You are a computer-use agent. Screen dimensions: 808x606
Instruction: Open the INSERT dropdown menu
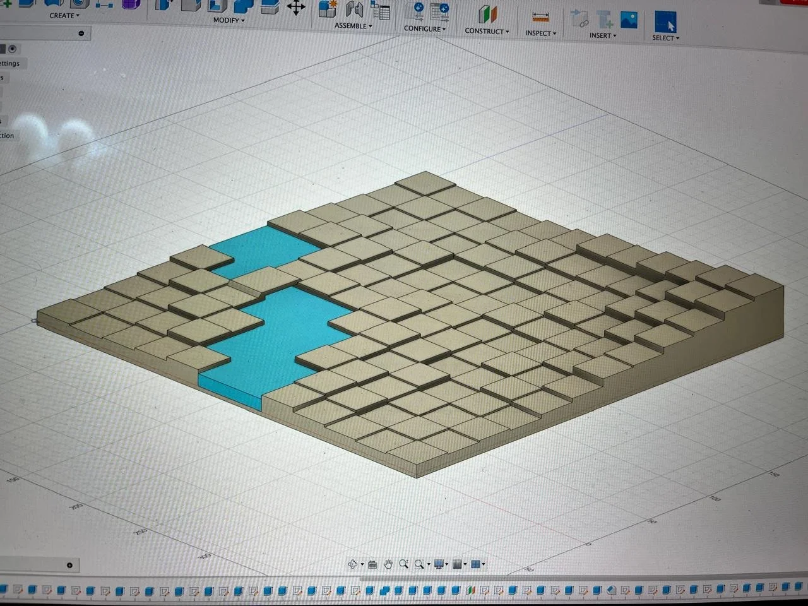[x=603, y=36]
